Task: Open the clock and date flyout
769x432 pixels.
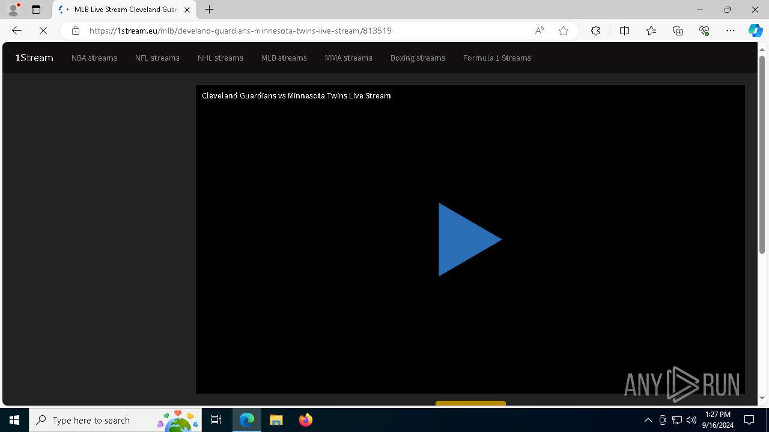Action: [x=718, y=420]
